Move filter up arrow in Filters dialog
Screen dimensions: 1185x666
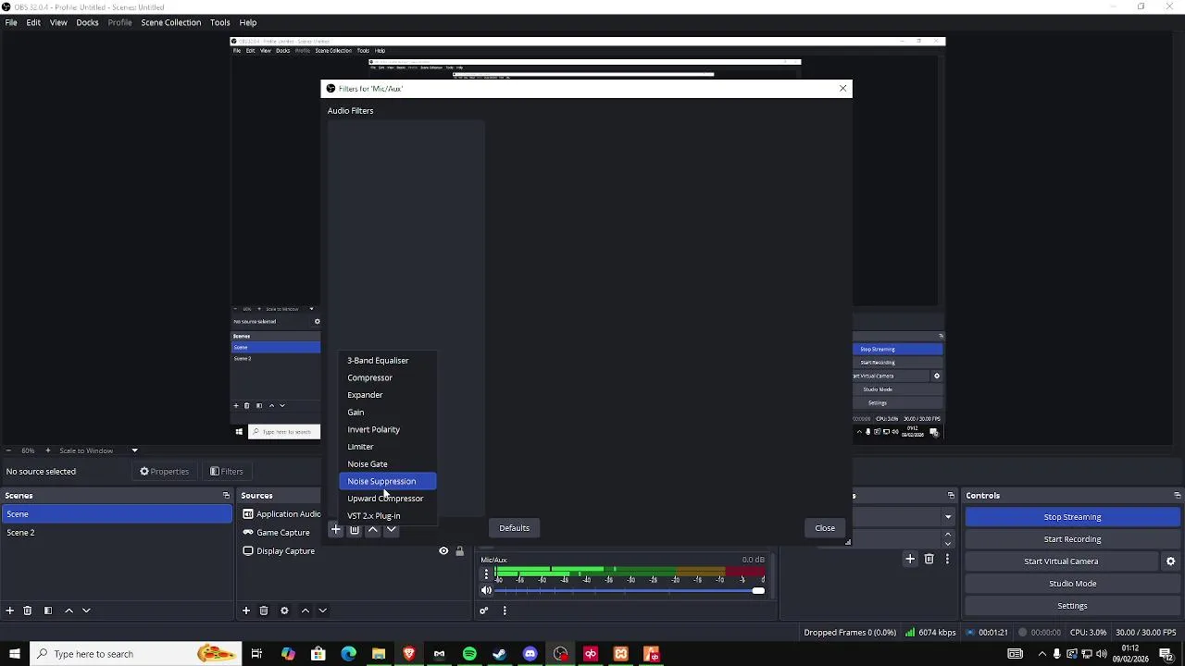point(372,529)
